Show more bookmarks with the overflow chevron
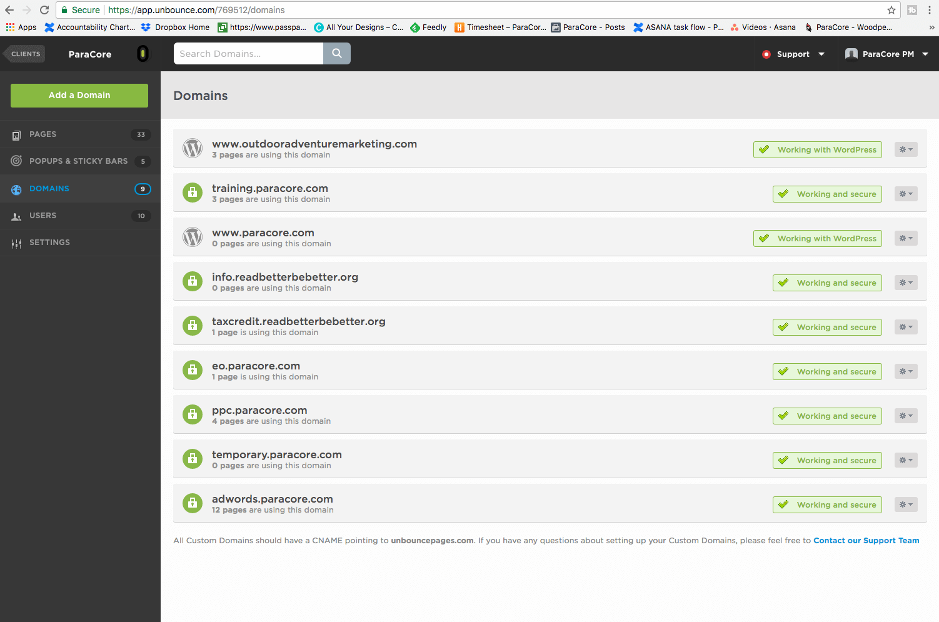 (x=931, y=28)
